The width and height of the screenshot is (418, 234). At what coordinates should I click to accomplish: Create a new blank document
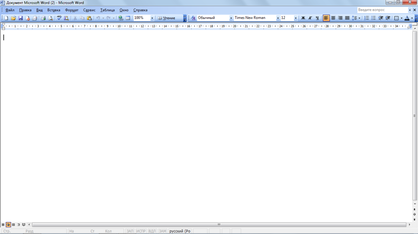point(6,18)
